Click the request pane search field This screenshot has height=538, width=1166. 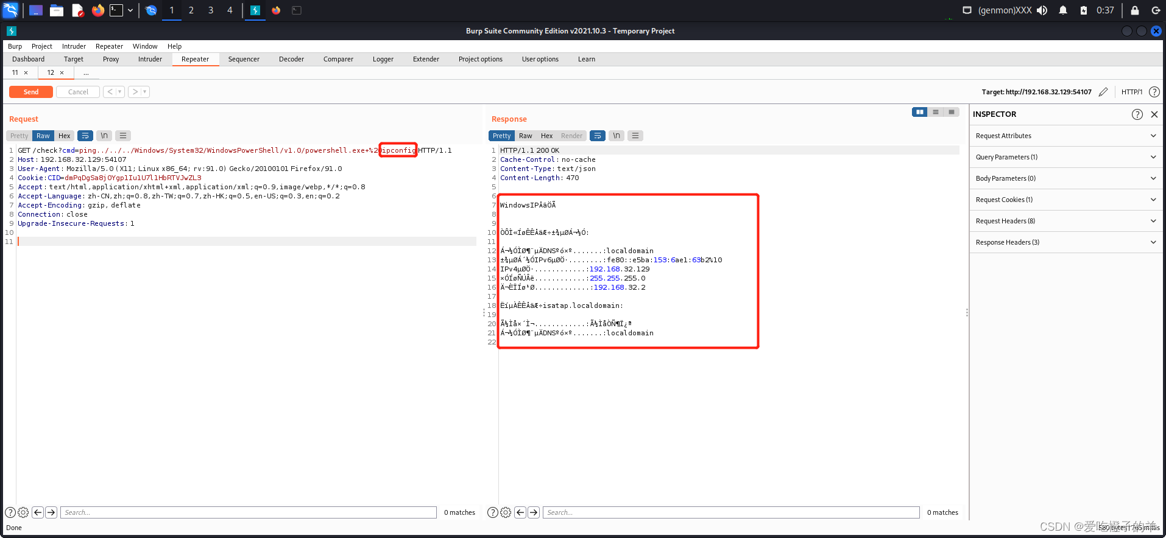point(249,512)
